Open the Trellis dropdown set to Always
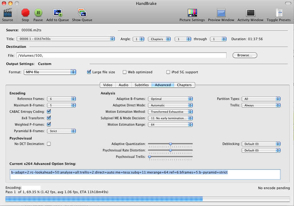294x206 pixels. pyautogui.click(x=261, y=105)
